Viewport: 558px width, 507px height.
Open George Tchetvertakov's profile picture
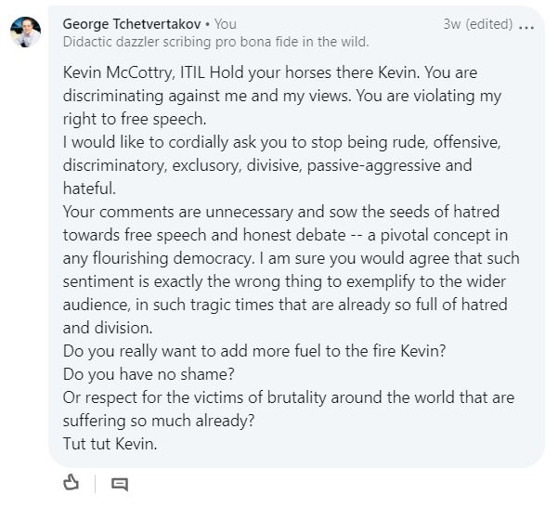pos(25,32)
